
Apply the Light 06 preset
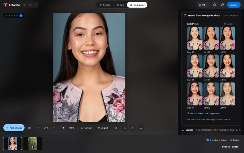(227, 66)
